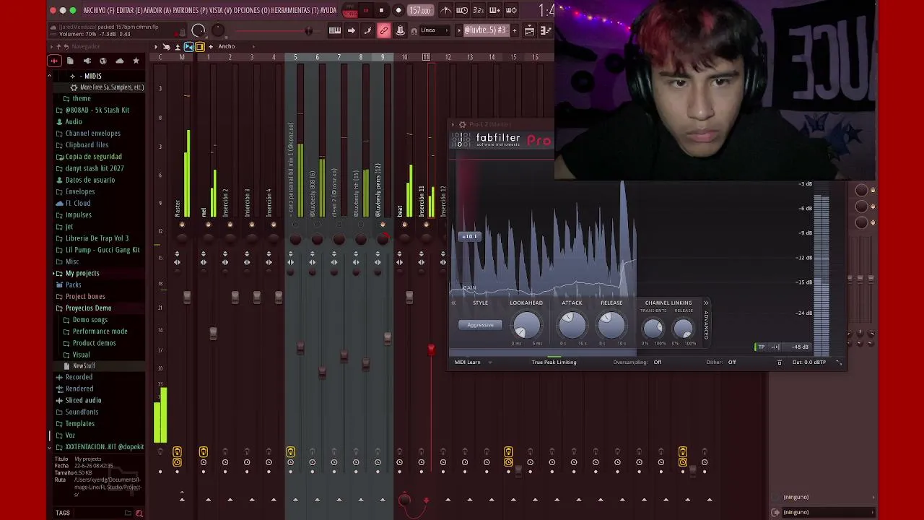Adjust the Channel Linking Transients knob

(x=653, y=329)
